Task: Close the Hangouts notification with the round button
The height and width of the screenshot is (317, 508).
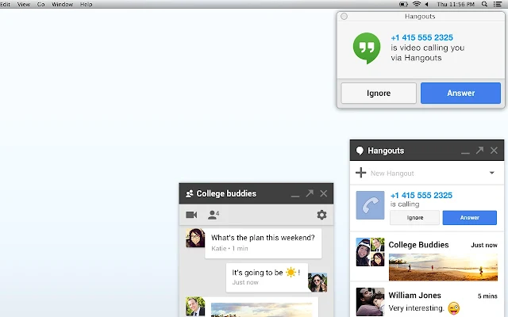Action: [344, 16]
